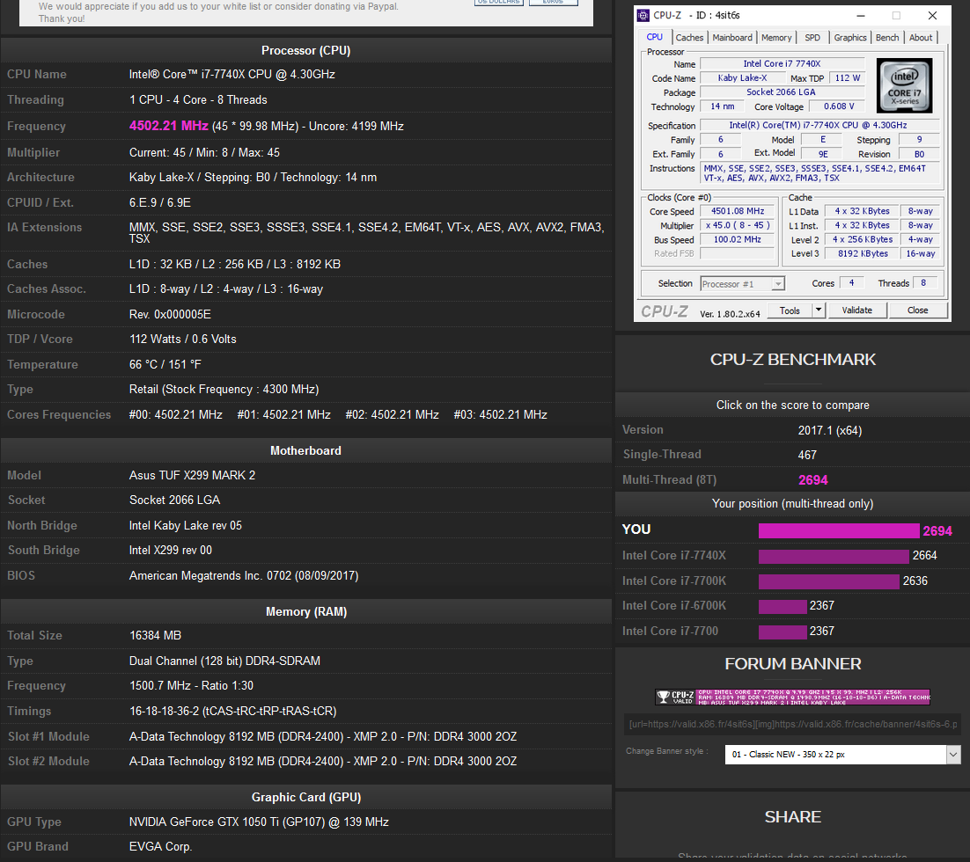The width and height of the screenshot is (970, 862).
Task: Click the Level 3 '8192 KBytes' cache field
Action: tap(863, 253)
